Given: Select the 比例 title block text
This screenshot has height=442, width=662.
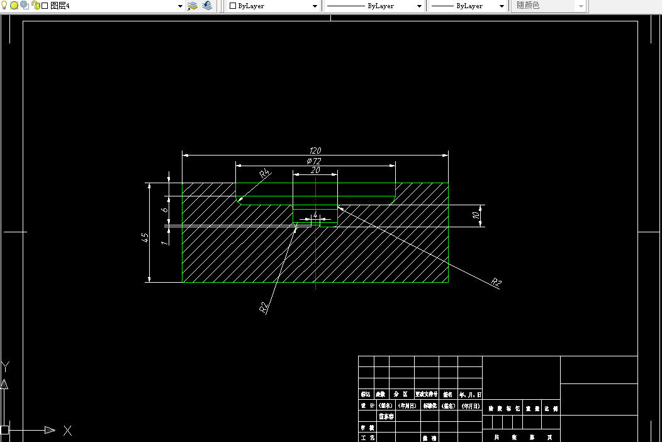Looking at the screenshot, I should click(551, 409).
